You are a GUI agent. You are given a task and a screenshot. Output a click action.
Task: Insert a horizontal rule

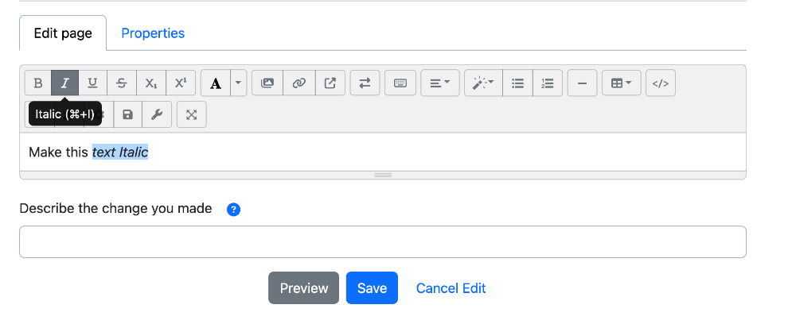tap(583, 83)
